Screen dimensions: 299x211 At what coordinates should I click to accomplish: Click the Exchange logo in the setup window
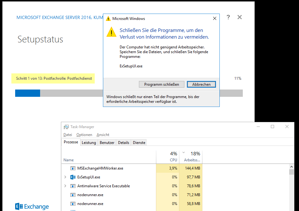[x=32, y=207]
